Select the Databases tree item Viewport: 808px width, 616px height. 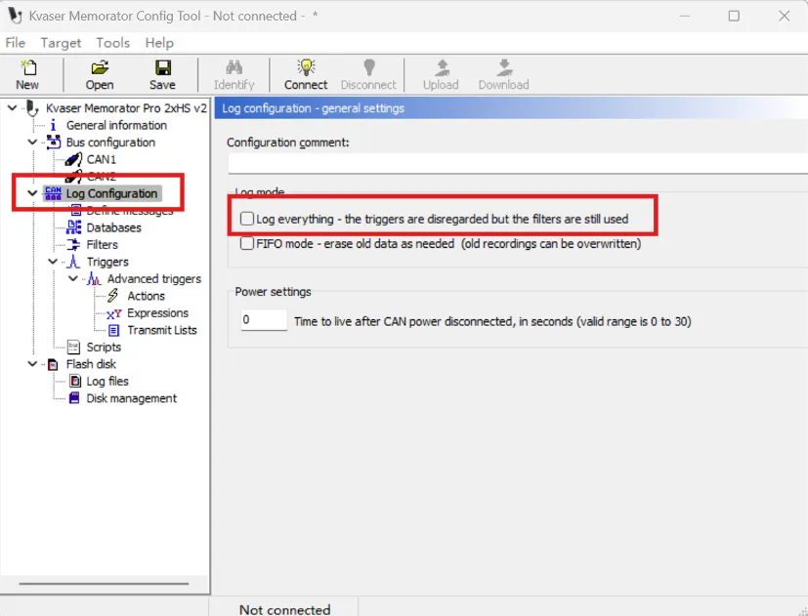tap(114, 227)
